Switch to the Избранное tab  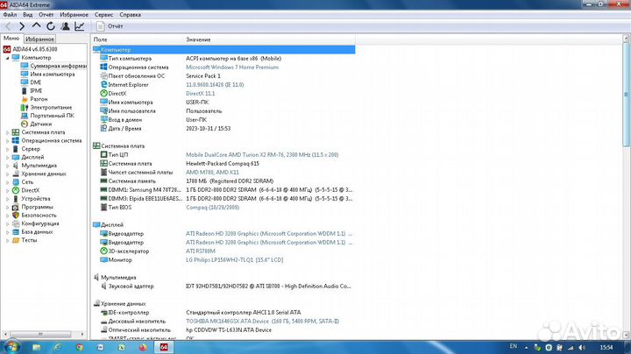[x=39, y=39]
